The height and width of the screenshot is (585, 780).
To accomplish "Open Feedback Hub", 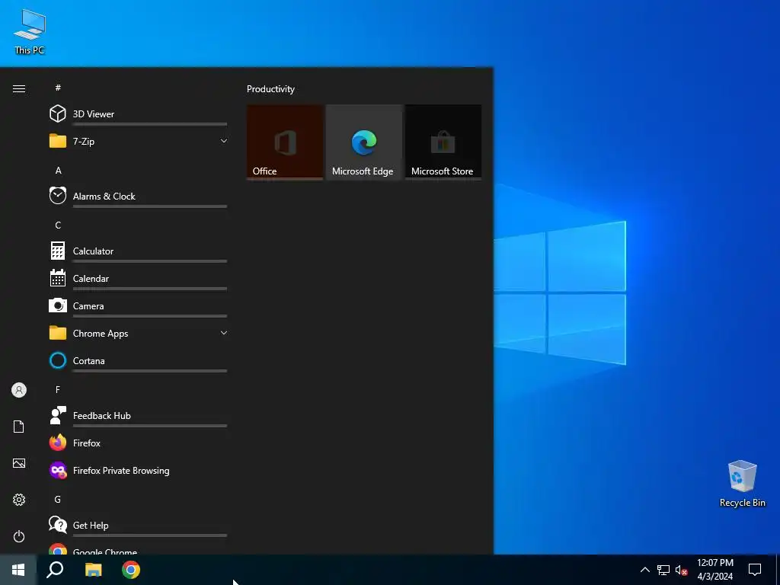I will click(x=139, y=415).
